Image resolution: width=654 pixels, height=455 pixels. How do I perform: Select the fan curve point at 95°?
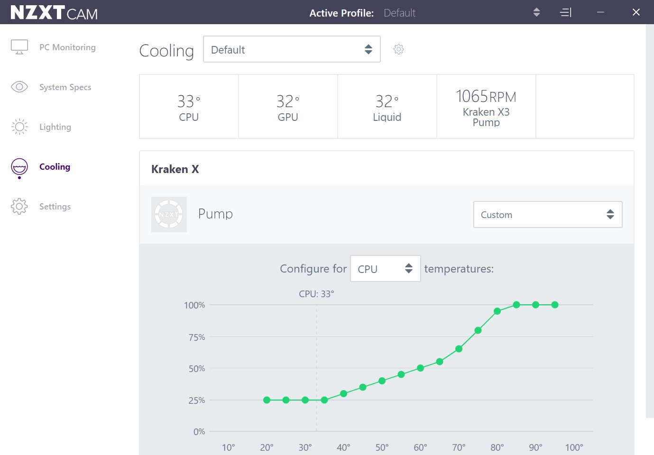pos(555,305)
